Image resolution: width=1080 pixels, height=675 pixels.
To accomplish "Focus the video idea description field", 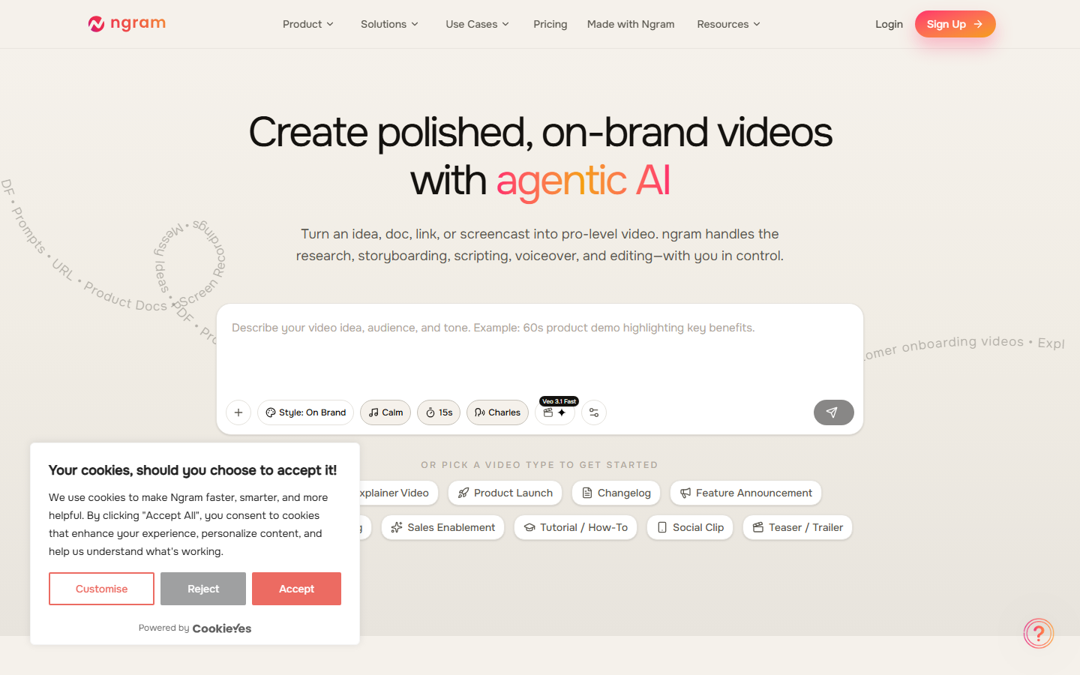I will click(x=540, y=349).
